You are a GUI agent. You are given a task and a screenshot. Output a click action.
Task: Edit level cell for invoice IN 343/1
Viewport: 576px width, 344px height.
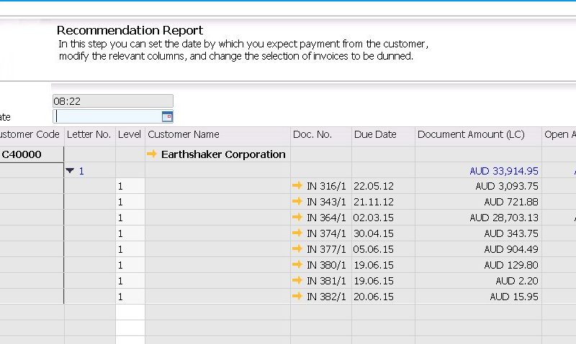(130, 202)
